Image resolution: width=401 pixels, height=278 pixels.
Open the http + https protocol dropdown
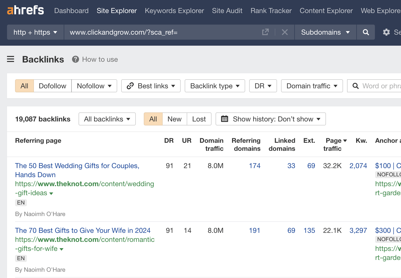point(35,32)
